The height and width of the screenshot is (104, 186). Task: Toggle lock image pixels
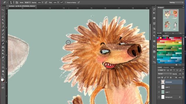pyautogui.click(x=165, y=77)
